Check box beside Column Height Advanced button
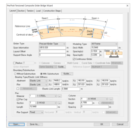Viewport: 135px width, 131px height. (100, 103)
